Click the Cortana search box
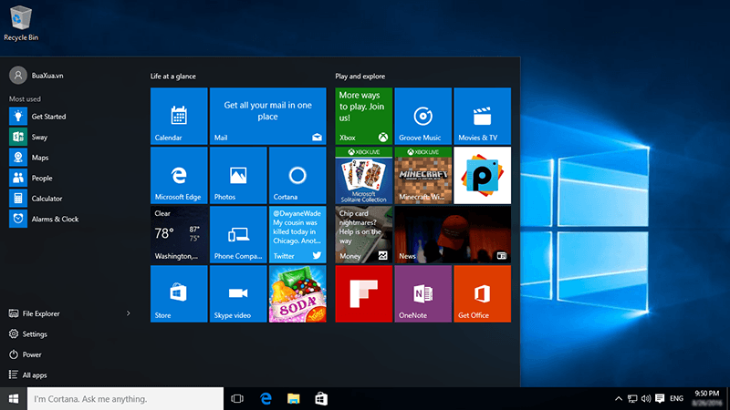Screen dimensions: 730x410 (x=125, y=399)
